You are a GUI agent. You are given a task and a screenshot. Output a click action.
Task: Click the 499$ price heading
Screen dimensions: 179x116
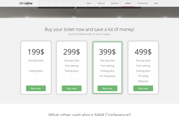point(143,52)
